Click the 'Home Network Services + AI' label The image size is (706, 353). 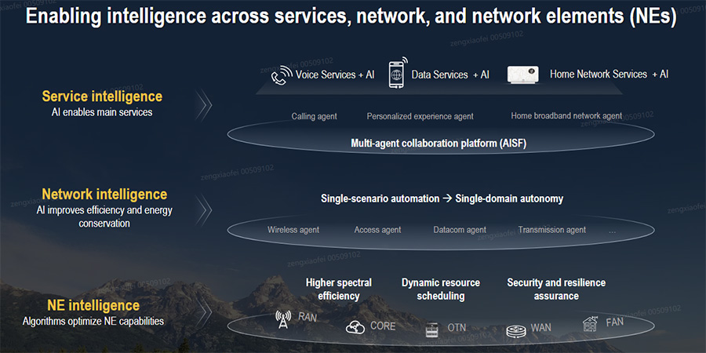tap(610, 75)
